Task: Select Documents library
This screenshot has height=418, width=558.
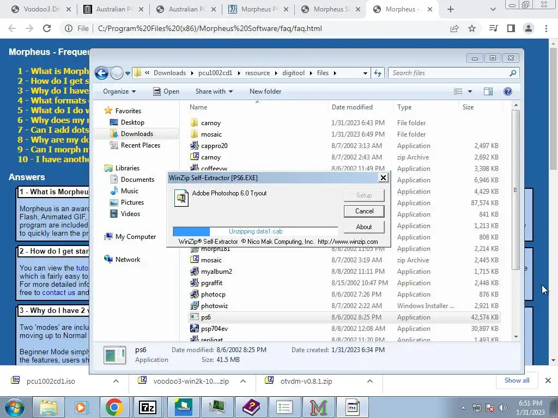Action: pyautogui.click(x=137, y=180)
